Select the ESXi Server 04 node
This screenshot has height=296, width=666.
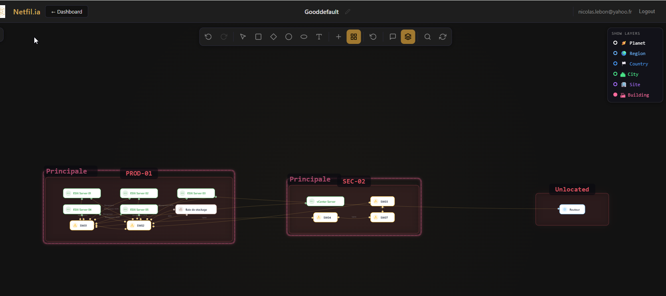click(82, 209)
